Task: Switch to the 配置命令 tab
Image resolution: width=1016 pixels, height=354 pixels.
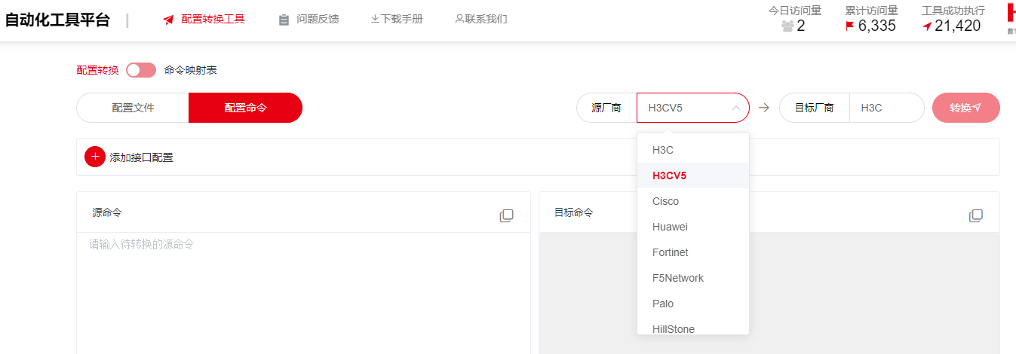Action: (246, 108)
